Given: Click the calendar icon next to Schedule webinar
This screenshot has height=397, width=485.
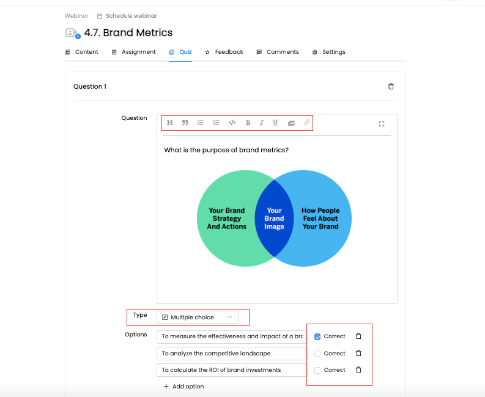Looking at the screenshot, I should pos(100,16).
